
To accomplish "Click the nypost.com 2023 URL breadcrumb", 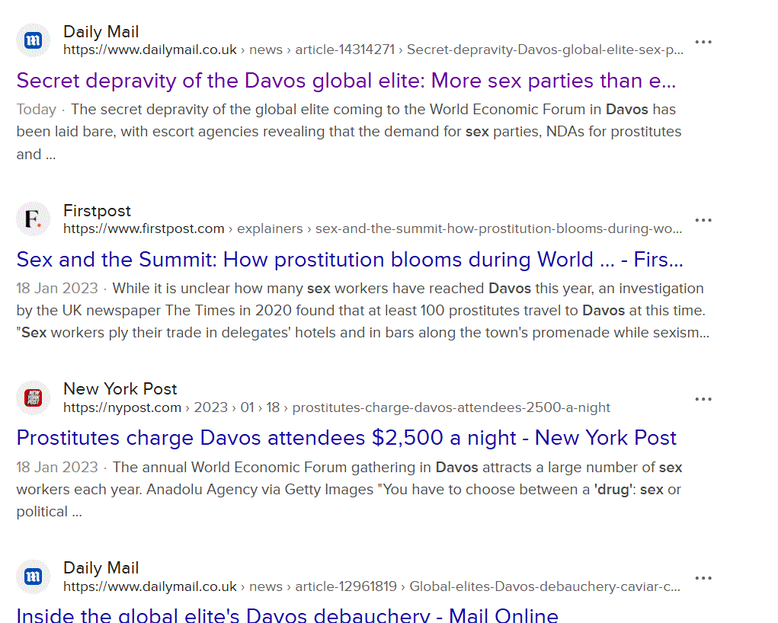I will click(x=336, y=407).
